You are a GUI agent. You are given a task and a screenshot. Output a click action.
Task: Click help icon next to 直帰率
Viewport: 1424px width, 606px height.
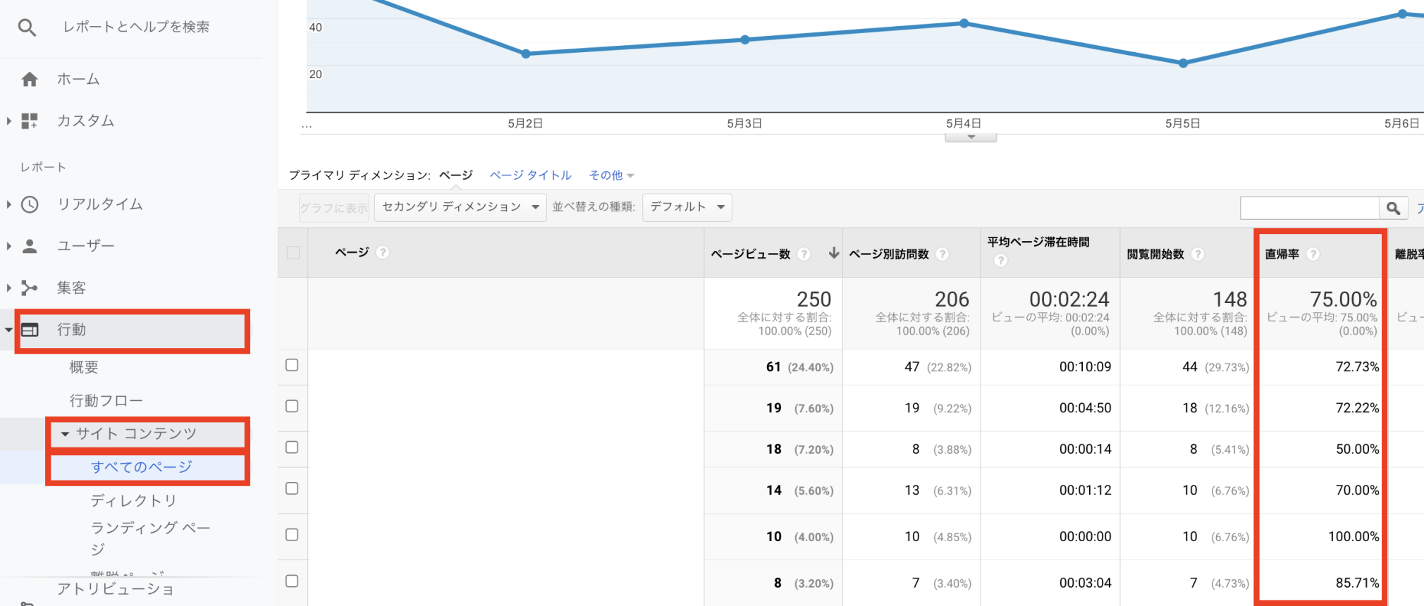(x=1313, y=254)
